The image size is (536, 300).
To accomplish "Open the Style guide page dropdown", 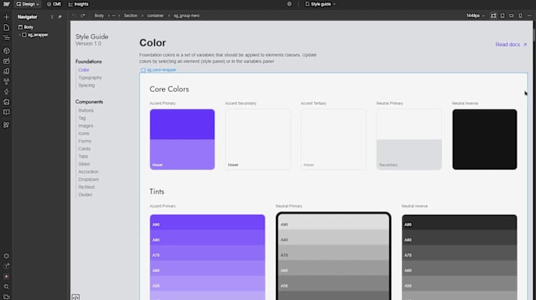I will (x=321, y=4).
